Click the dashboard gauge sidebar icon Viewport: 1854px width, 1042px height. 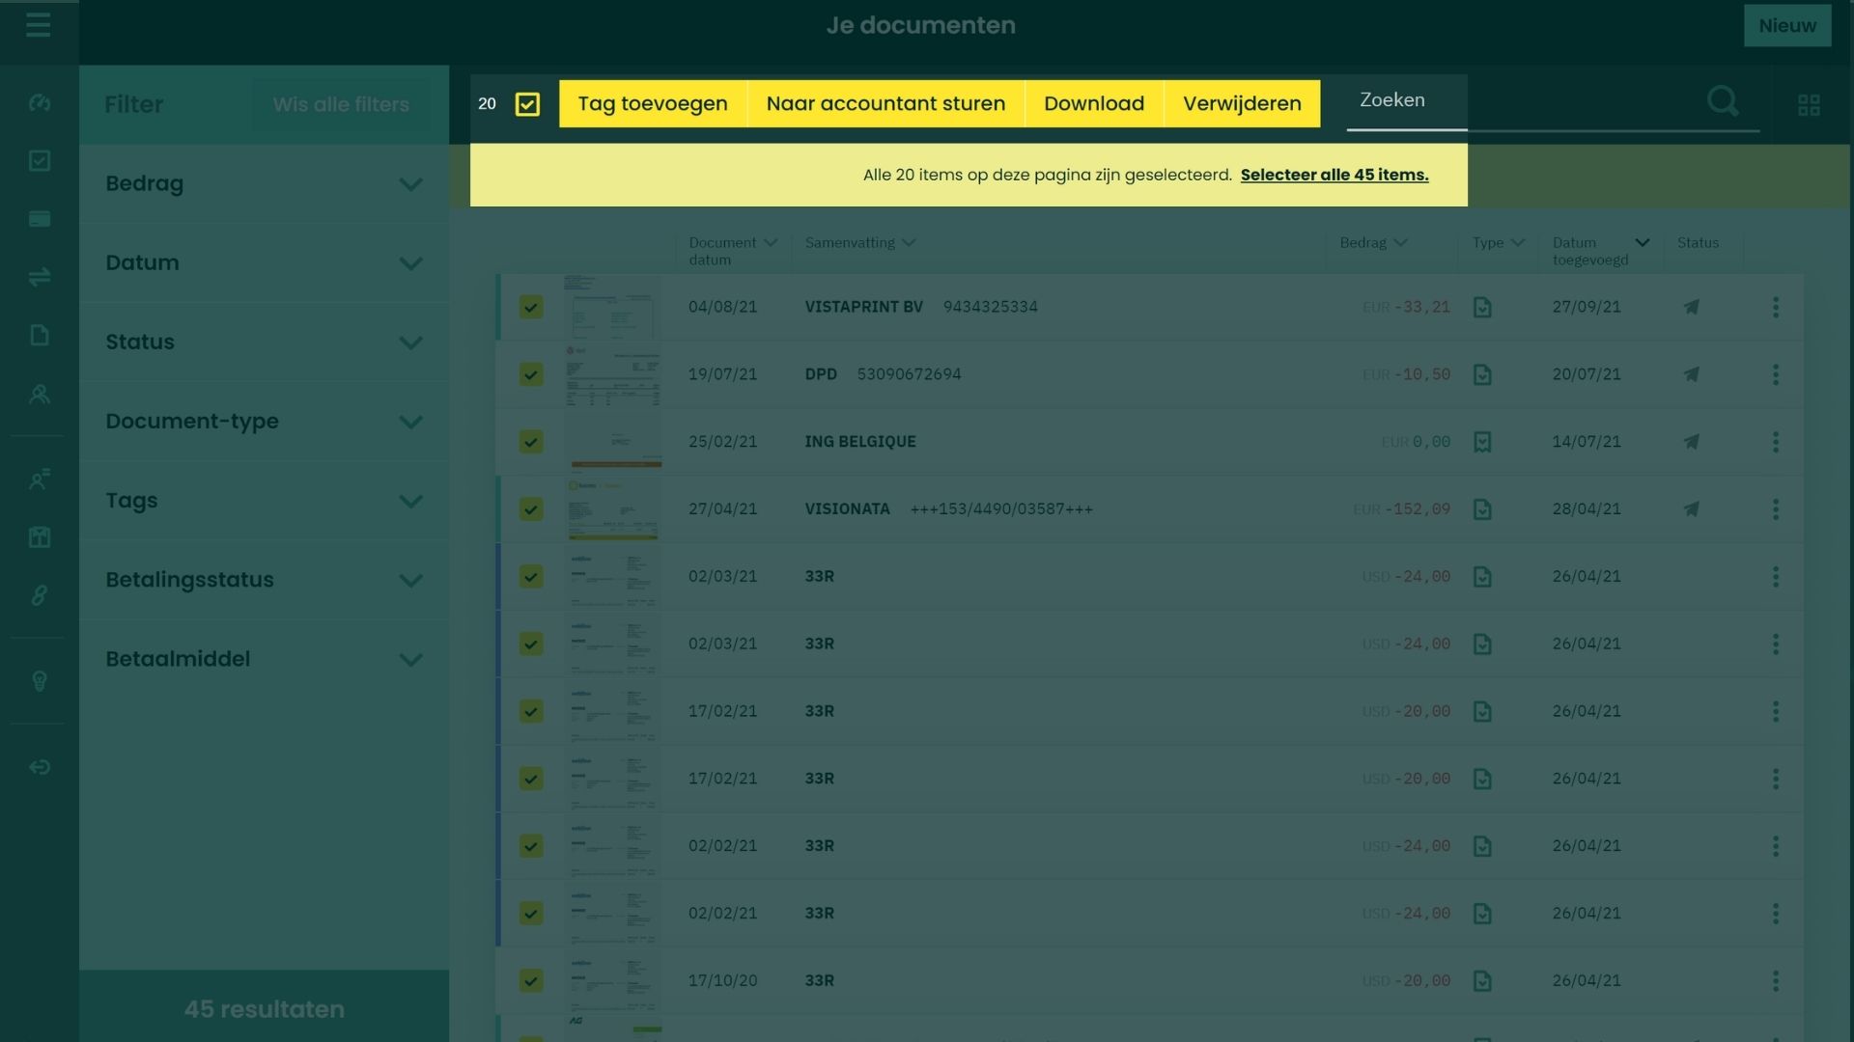click(40, 102)
